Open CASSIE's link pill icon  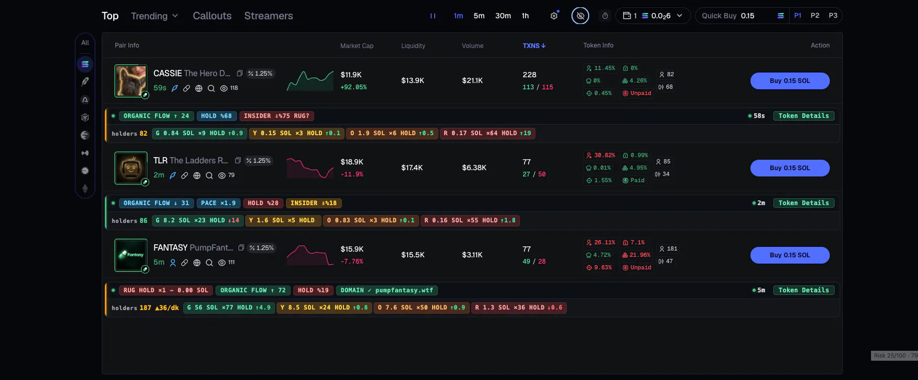pos(186,88)
